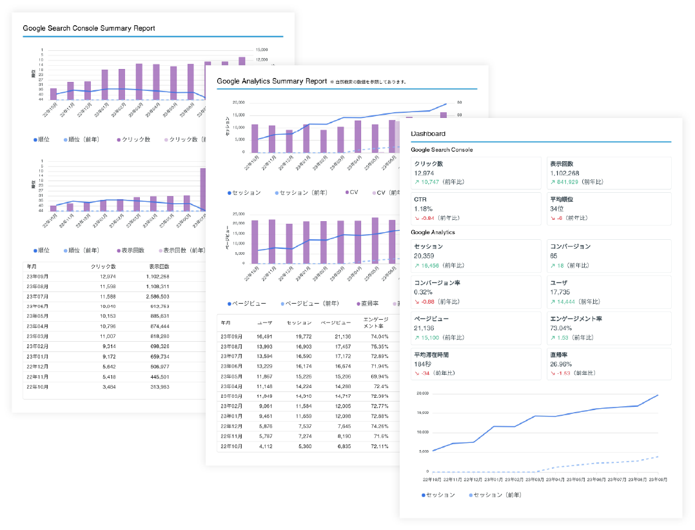Image resolution: width=695 pixels, height=530 pixels.
Task: Select 313,983 in the Search Console table
Action: pos(160,387)
